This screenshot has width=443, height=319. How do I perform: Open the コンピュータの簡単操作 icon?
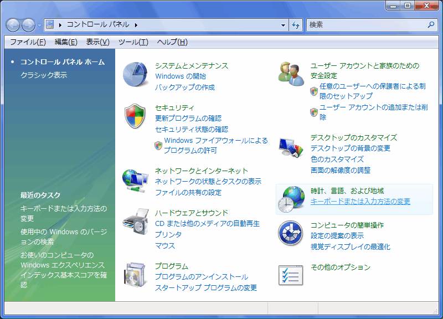pos(291,233)
